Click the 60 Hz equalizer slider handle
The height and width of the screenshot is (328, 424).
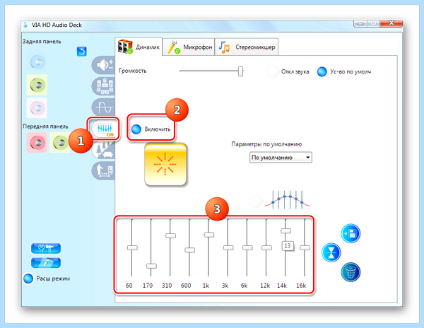point(132,247)
